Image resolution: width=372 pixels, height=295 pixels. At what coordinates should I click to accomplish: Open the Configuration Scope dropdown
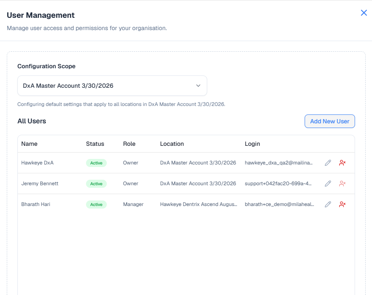coord(112,86)
